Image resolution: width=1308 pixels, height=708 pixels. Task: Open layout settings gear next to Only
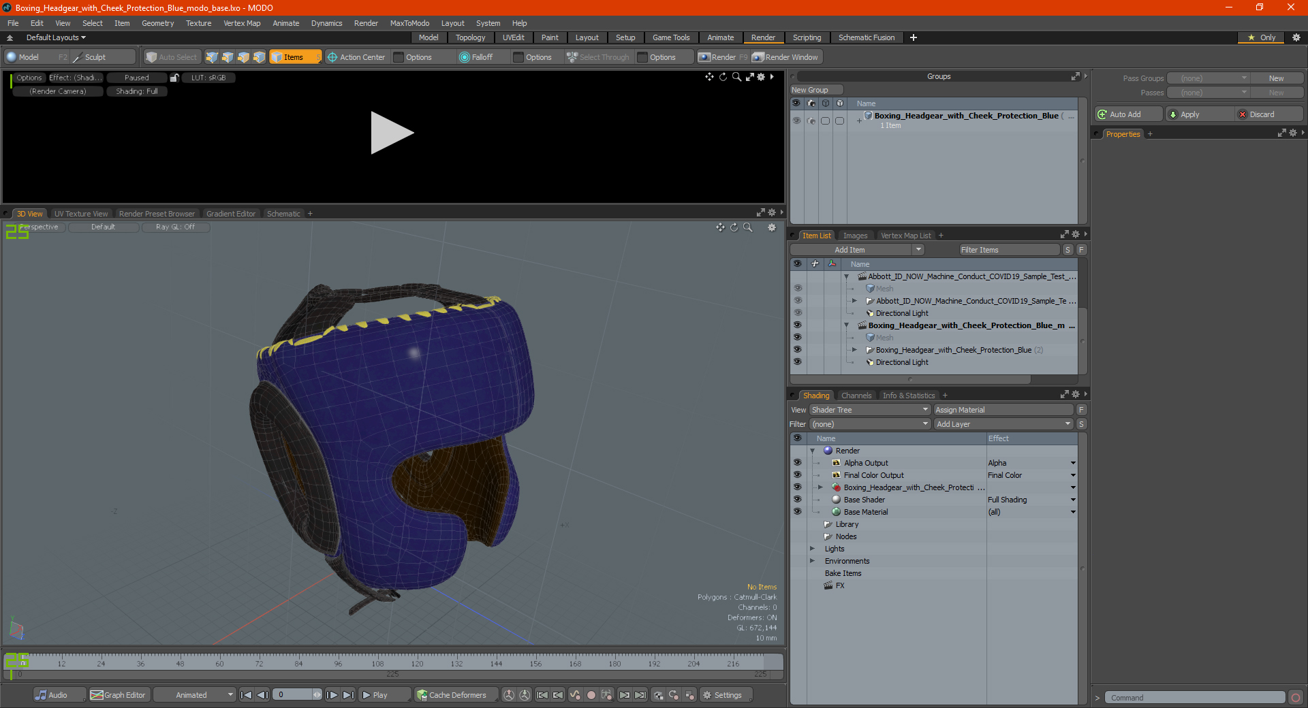[x=1296, y=37]
